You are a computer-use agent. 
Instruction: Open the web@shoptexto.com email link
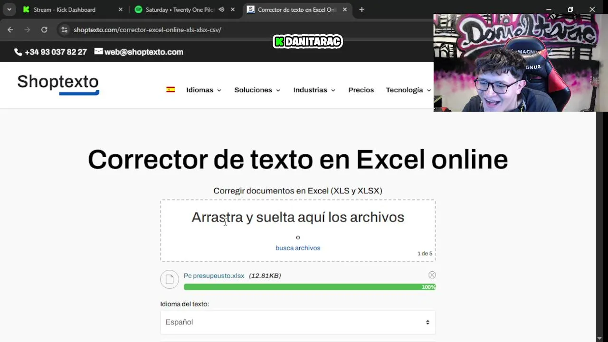[x=144, y=52]
